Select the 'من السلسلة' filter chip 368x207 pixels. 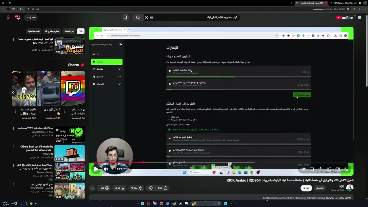pyautogui.click(x=69, y=31)
